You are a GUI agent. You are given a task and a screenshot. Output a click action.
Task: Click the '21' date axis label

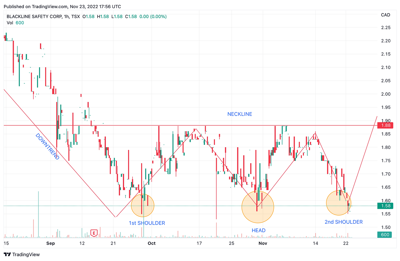pos(113,243)
